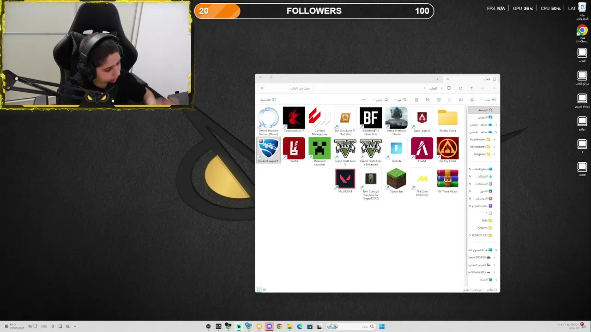Collapse the This PC tree node
This screenshot has width=591, height=332.
(496, 250)
